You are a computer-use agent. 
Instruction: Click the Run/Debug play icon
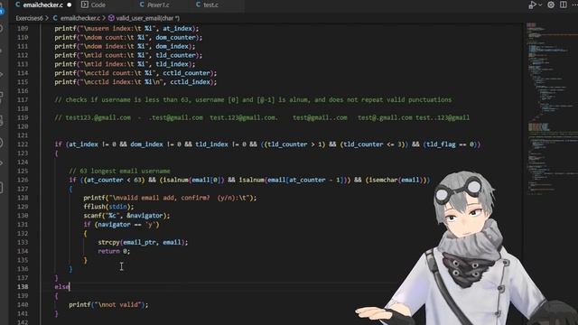click(532, 5)
